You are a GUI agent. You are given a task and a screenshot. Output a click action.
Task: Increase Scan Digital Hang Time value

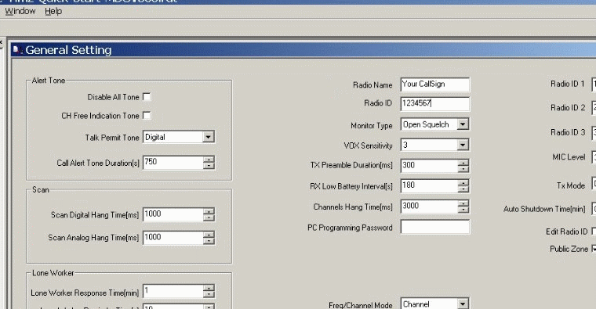[x=209, y=211]
